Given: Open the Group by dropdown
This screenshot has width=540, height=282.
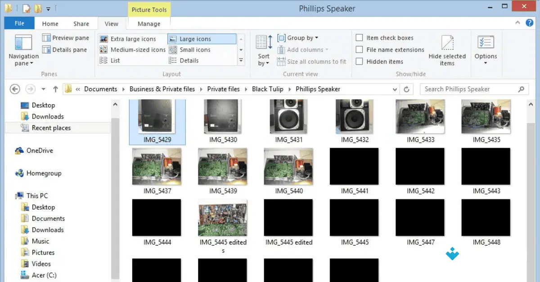Looking at the screenshot, I should tap(297, 37).
